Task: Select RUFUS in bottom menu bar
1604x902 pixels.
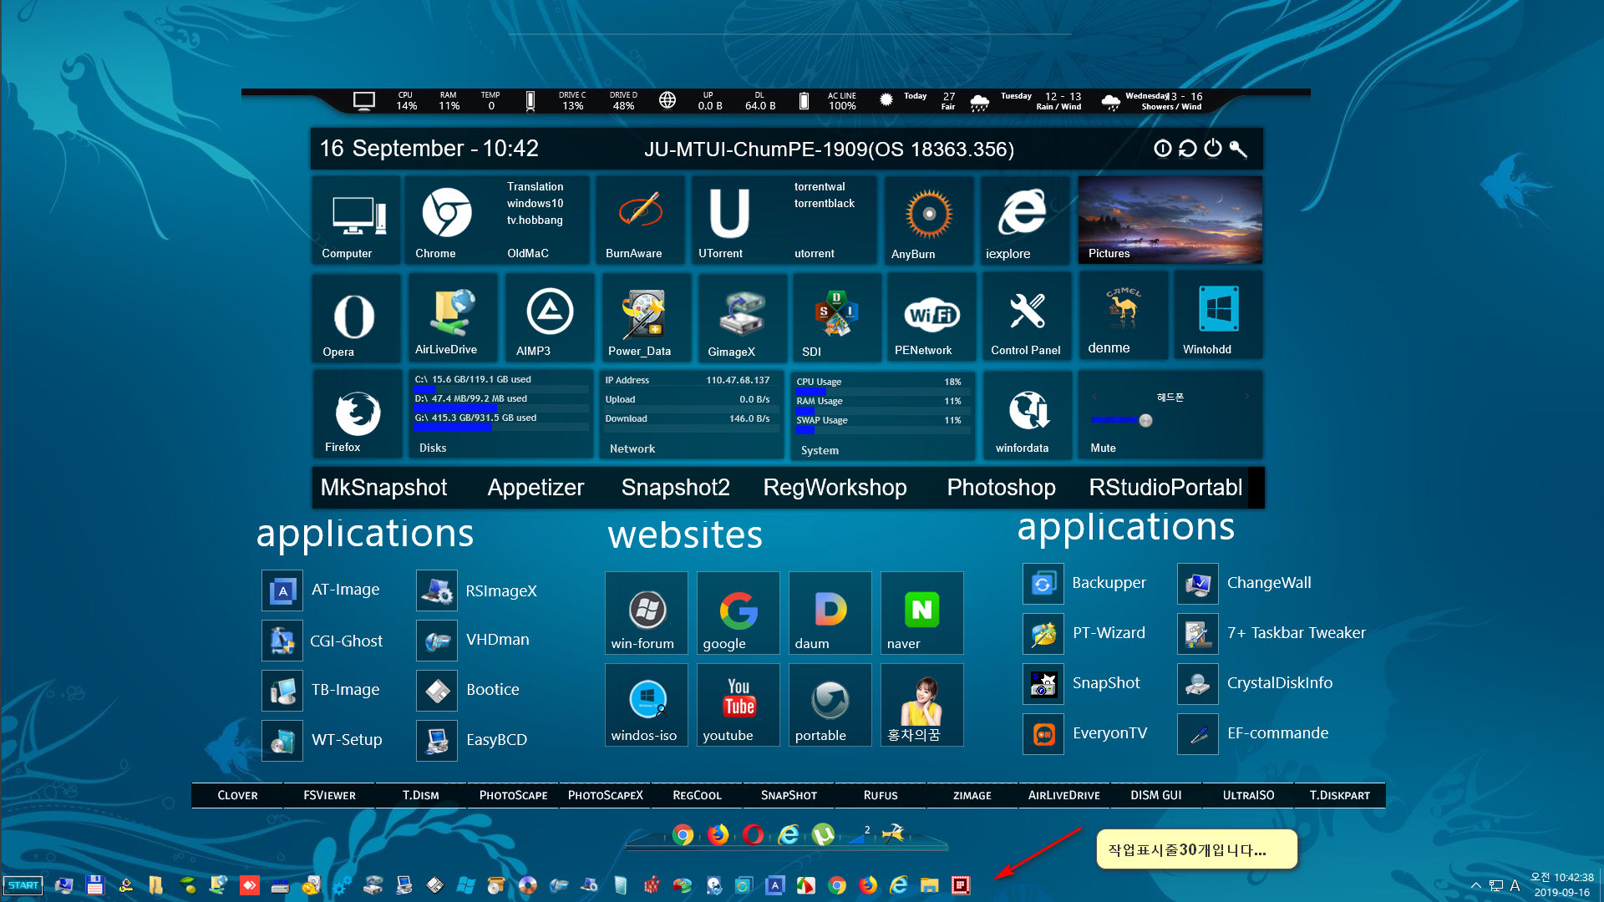Action: tap(881, 795)
